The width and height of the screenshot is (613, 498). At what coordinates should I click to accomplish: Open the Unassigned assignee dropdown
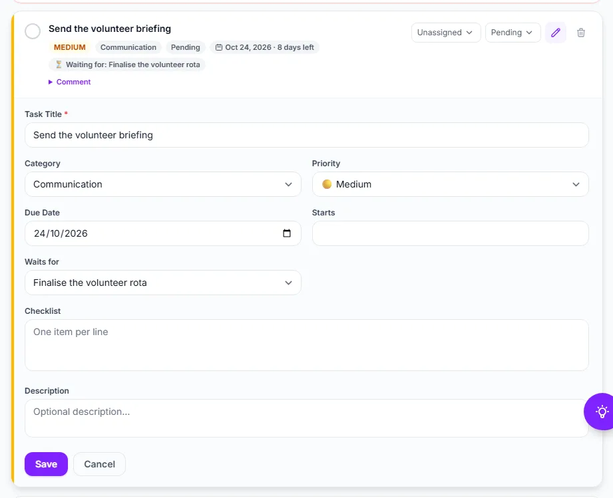coord(446,33)
